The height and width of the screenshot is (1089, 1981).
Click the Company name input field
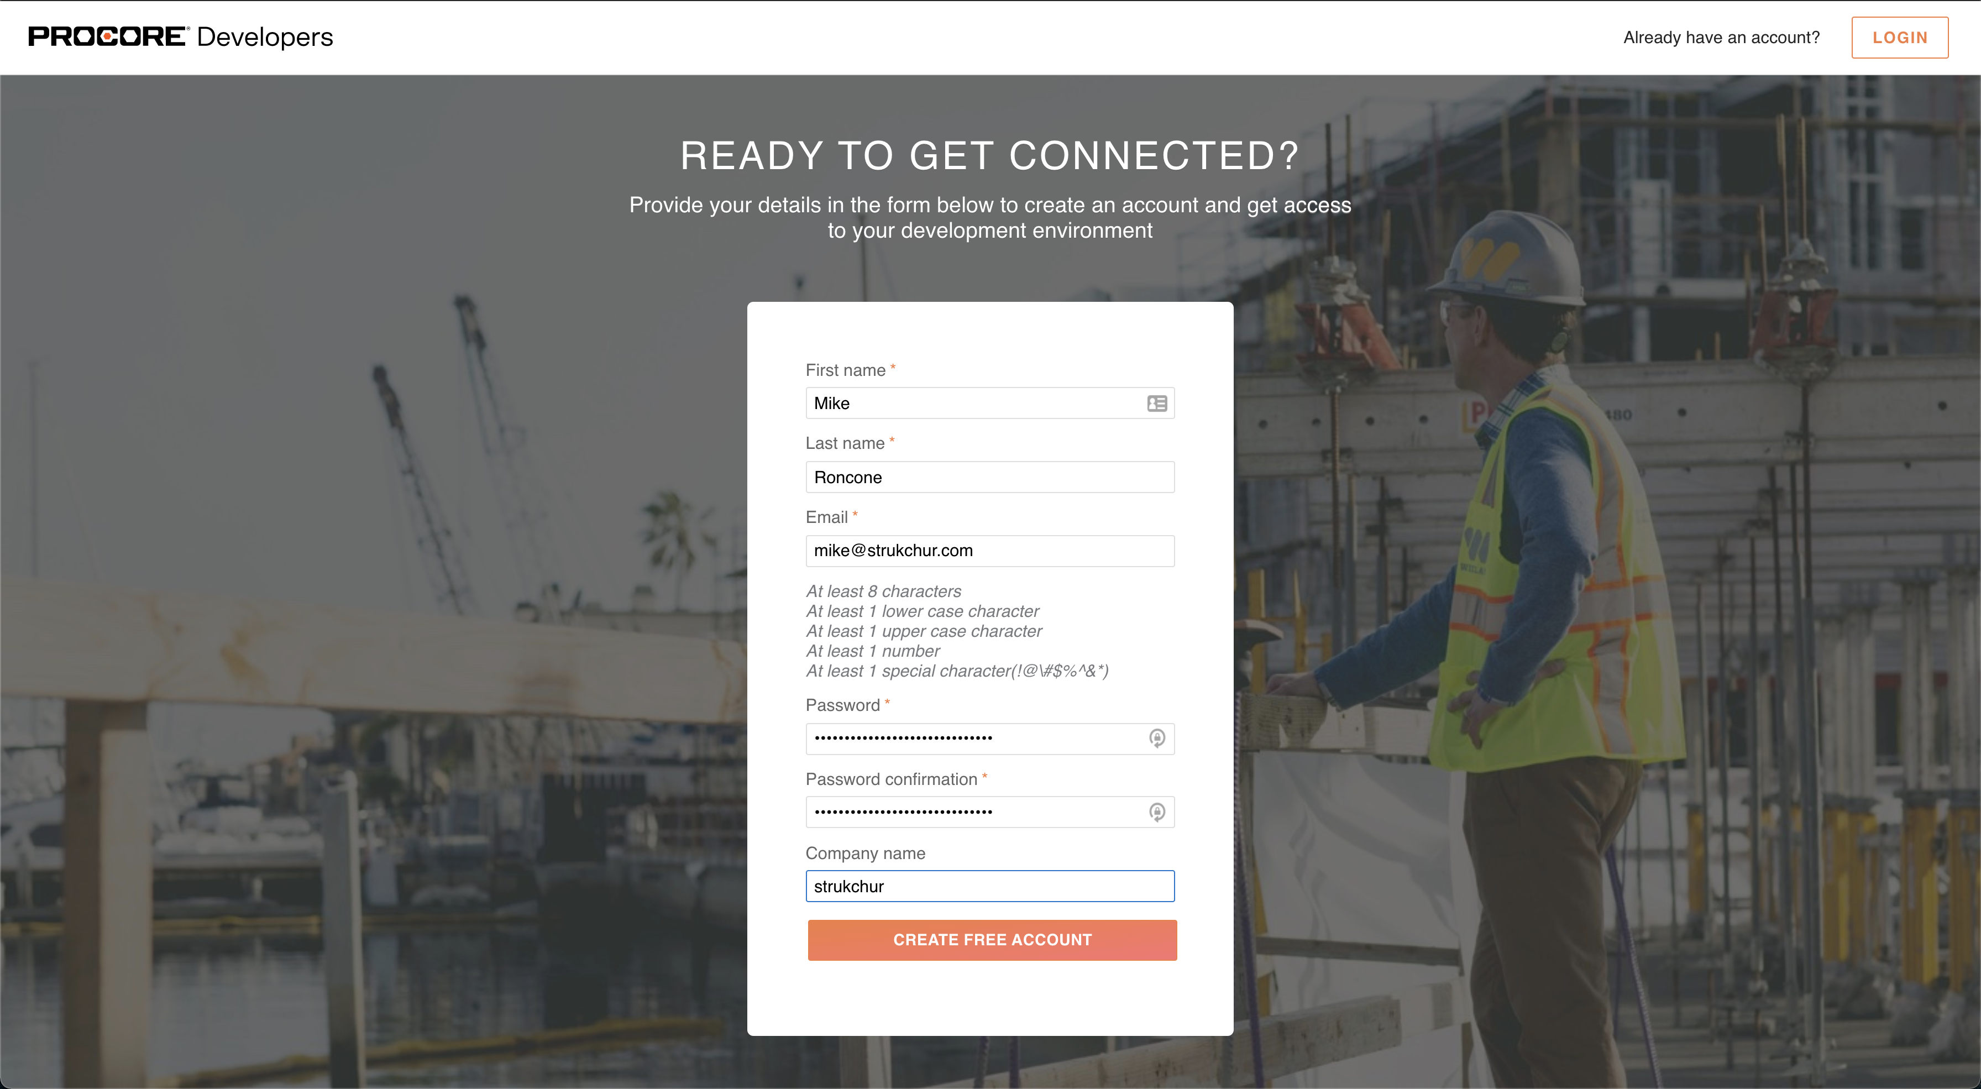click(990, 885)
